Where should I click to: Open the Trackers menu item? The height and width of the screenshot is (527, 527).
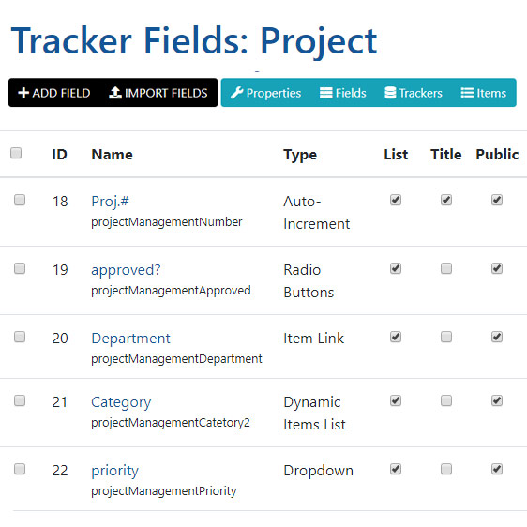(414, 93)
